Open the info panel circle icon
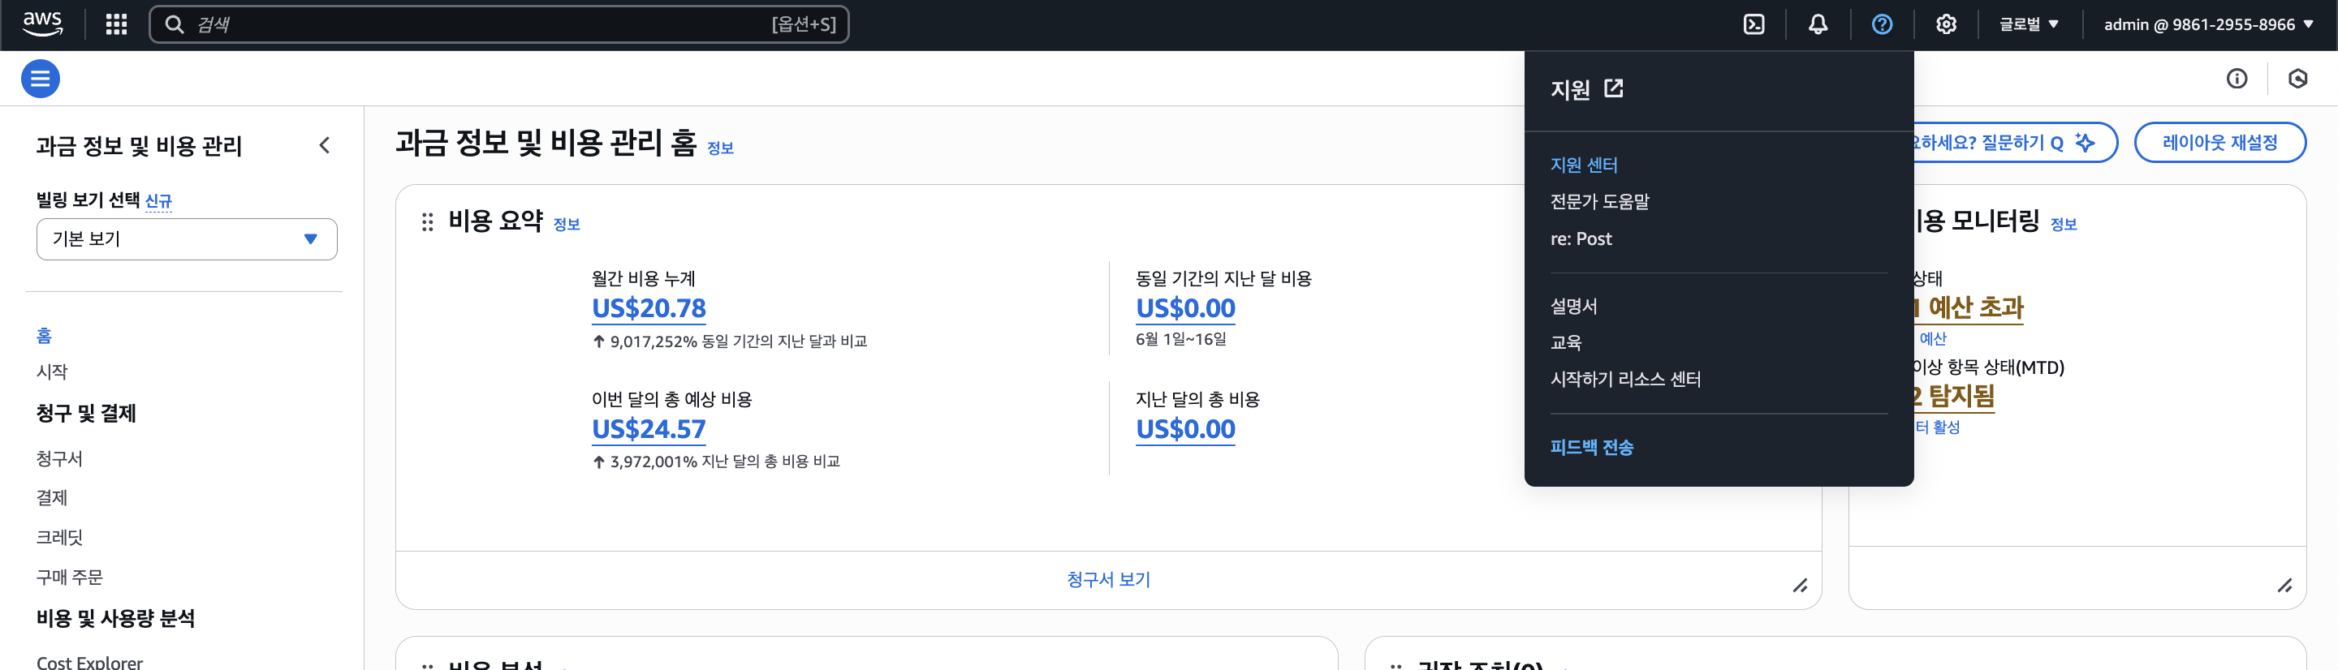The height and width of the screenshot is (670, 2338). (2237, 79)
